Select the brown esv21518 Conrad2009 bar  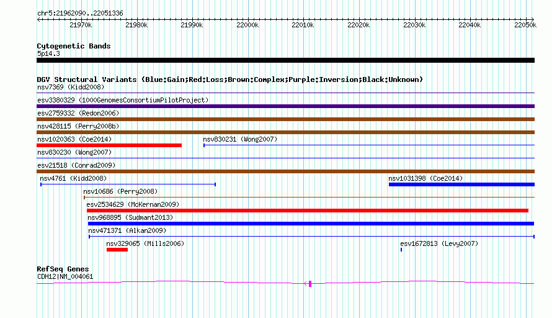[285, 171]
